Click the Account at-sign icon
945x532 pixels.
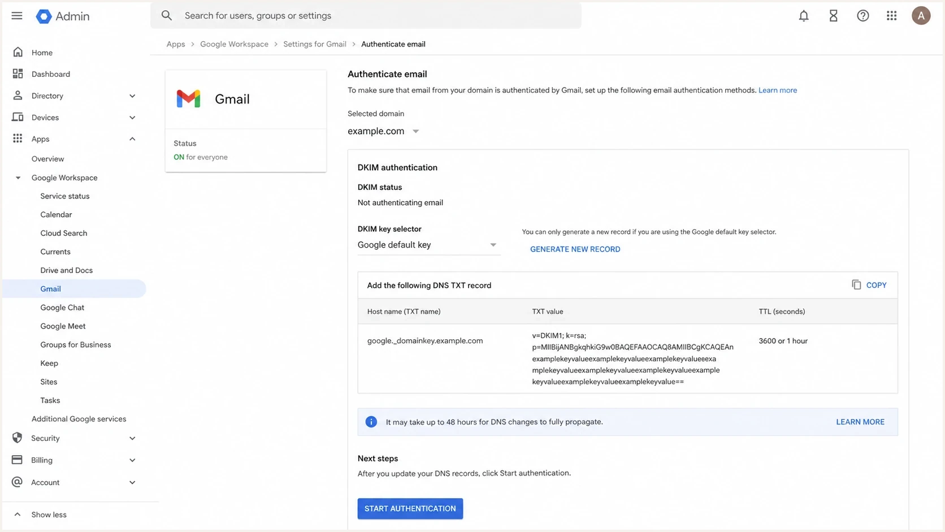(18, 482)
